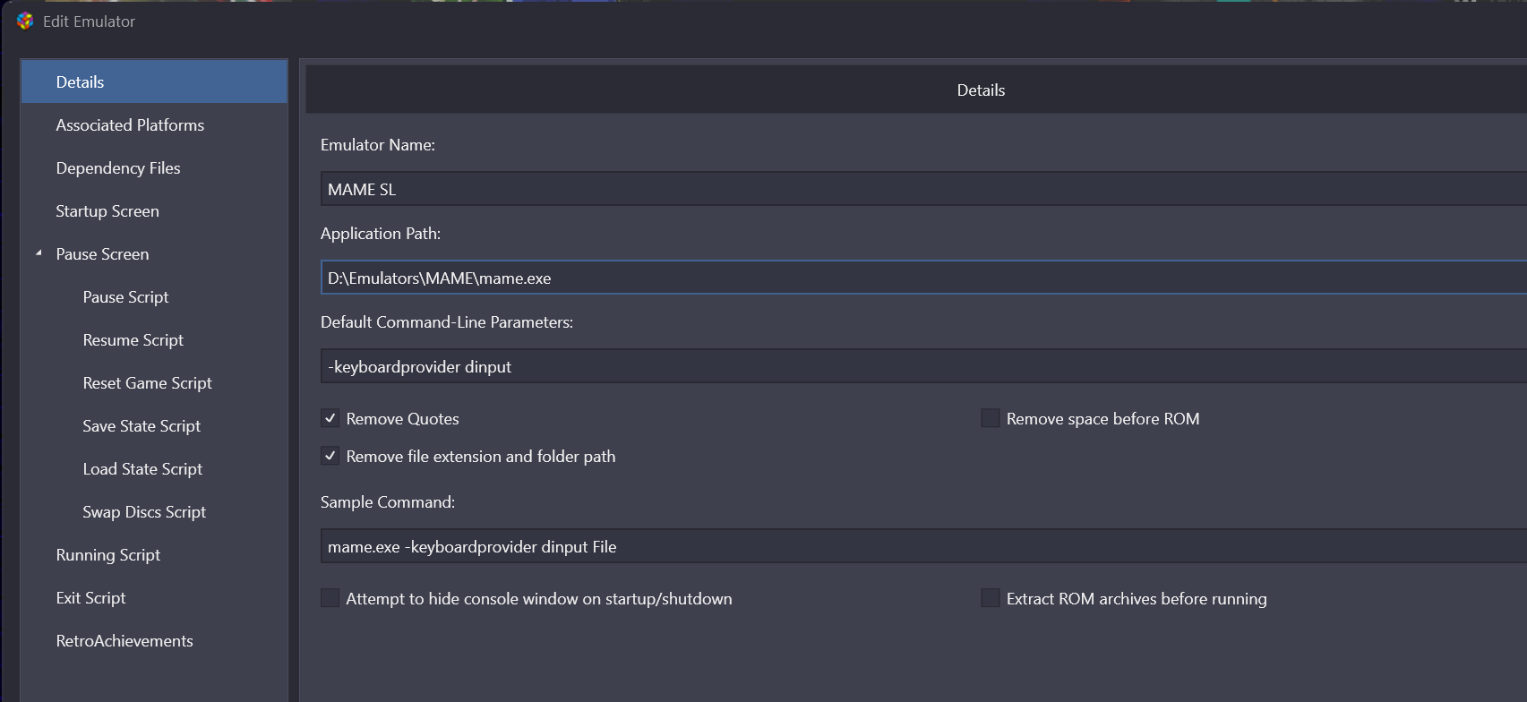This screenshot has width=1527, height=702.
Task: Uncheck Remove Quotes checkbox
Action: click(330, 418)
